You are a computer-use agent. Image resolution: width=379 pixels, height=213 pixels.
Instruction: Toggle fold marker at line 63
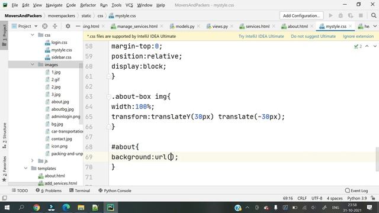pyautogui.click(x=108, y=96)
